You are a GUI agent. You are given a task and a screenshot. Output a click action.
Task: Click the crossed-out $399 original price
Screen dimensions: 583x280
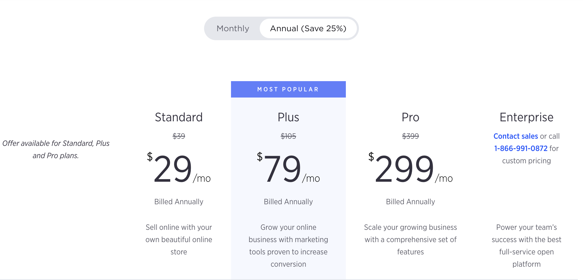point(410,136)
